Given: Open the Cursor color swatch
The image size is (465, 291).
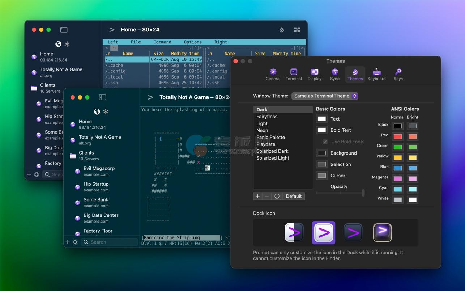Looking at the screenshot, I should (x=322, y=176).
